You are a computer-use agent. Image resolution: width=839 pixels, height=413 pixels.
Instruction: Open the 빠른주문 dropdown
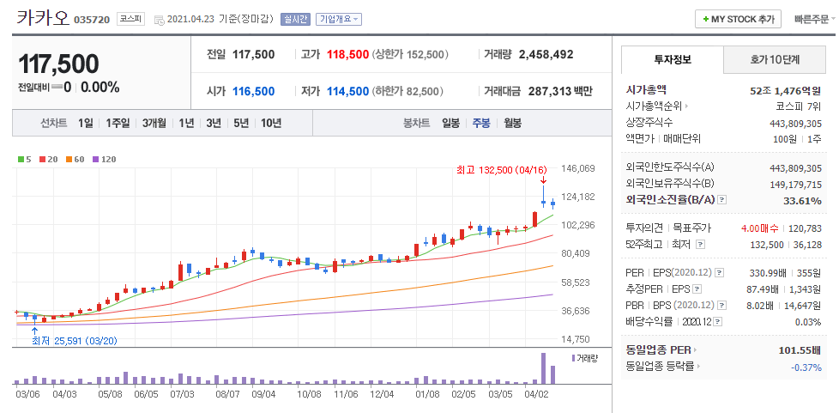pos(815,19)
